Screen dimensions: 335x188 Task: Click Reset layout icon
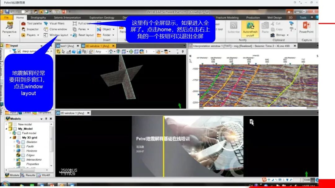point(74,35)
